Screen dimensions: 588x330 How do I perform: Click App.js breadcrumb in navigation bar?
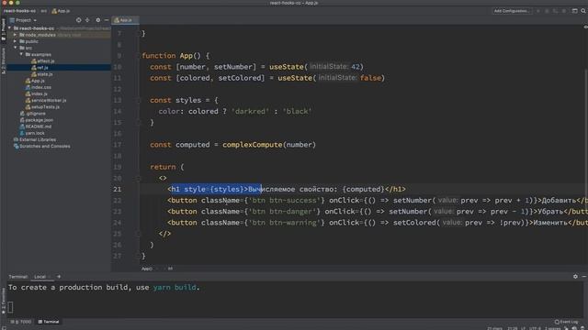pyautogui.click(x=61, y=11)
